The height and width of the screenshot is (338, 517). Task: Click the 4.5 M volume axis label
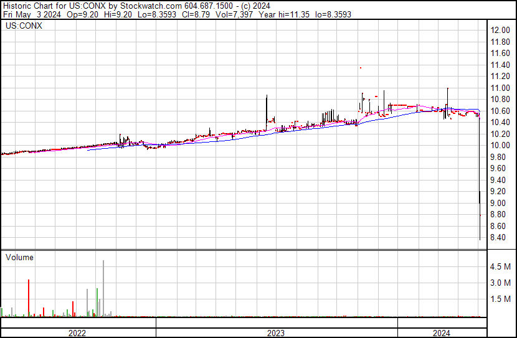[x=501, y=267]
